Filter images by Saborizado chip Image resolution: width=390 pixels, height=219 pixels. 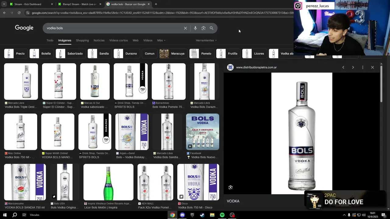click(x=71, y=54)
